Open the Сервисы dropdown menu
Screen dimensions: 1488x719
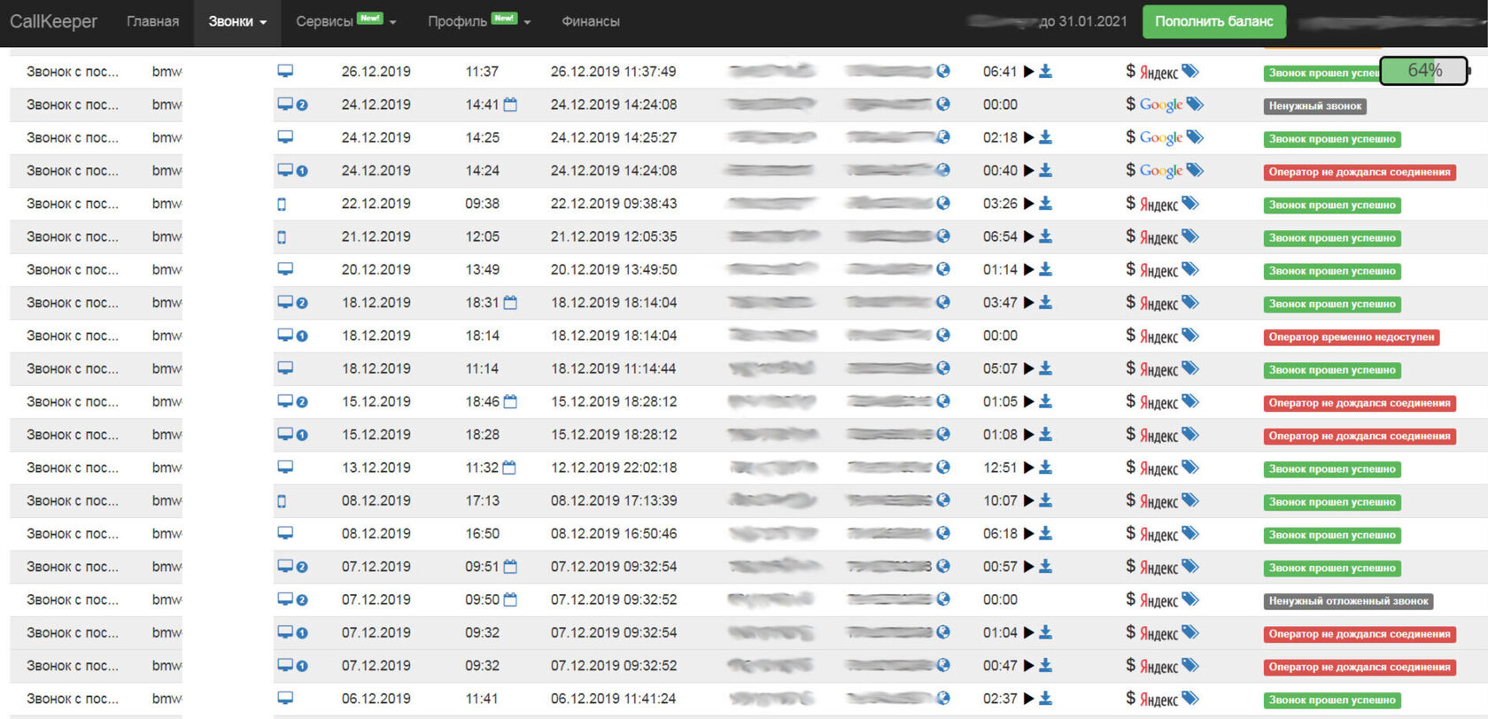[x=346, y=22]
